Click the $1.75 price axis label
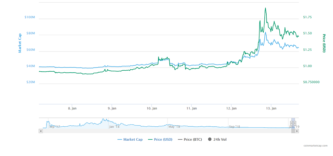 click(307, 17)
